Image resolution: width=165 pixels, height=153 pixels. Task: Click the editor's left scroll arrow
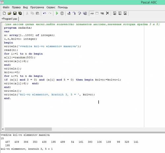pos(3,129)
